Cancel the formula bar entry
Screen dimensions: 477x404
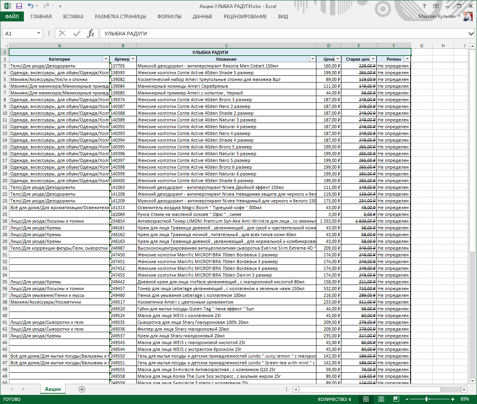(62, 33)
